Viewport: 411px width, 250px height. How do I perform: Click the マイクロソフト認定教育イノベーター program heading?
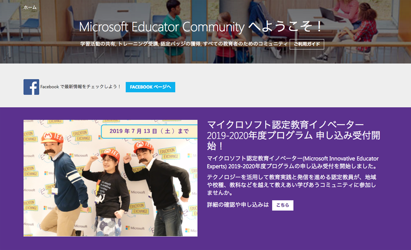click(293, 135)
